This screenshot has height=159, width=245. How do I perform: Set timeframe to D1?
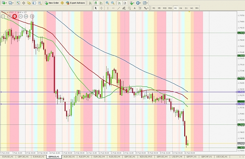coord(186,8)
